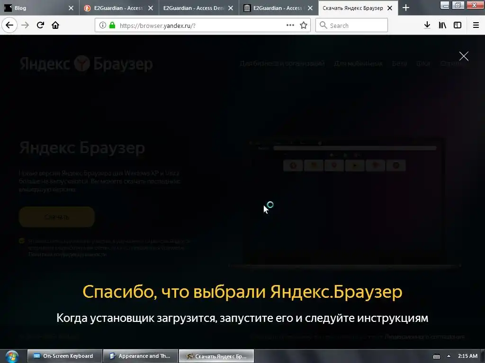This screenshot has height=363, width=485.
Task: Open the downloads arrow panel
Action: click(x=427, y=26)
